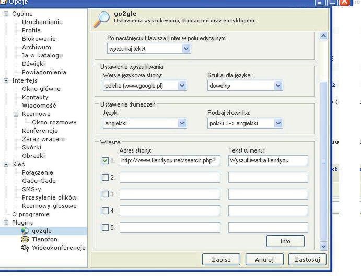Open Dźwięki settings
361x279 pixels.
33,64
